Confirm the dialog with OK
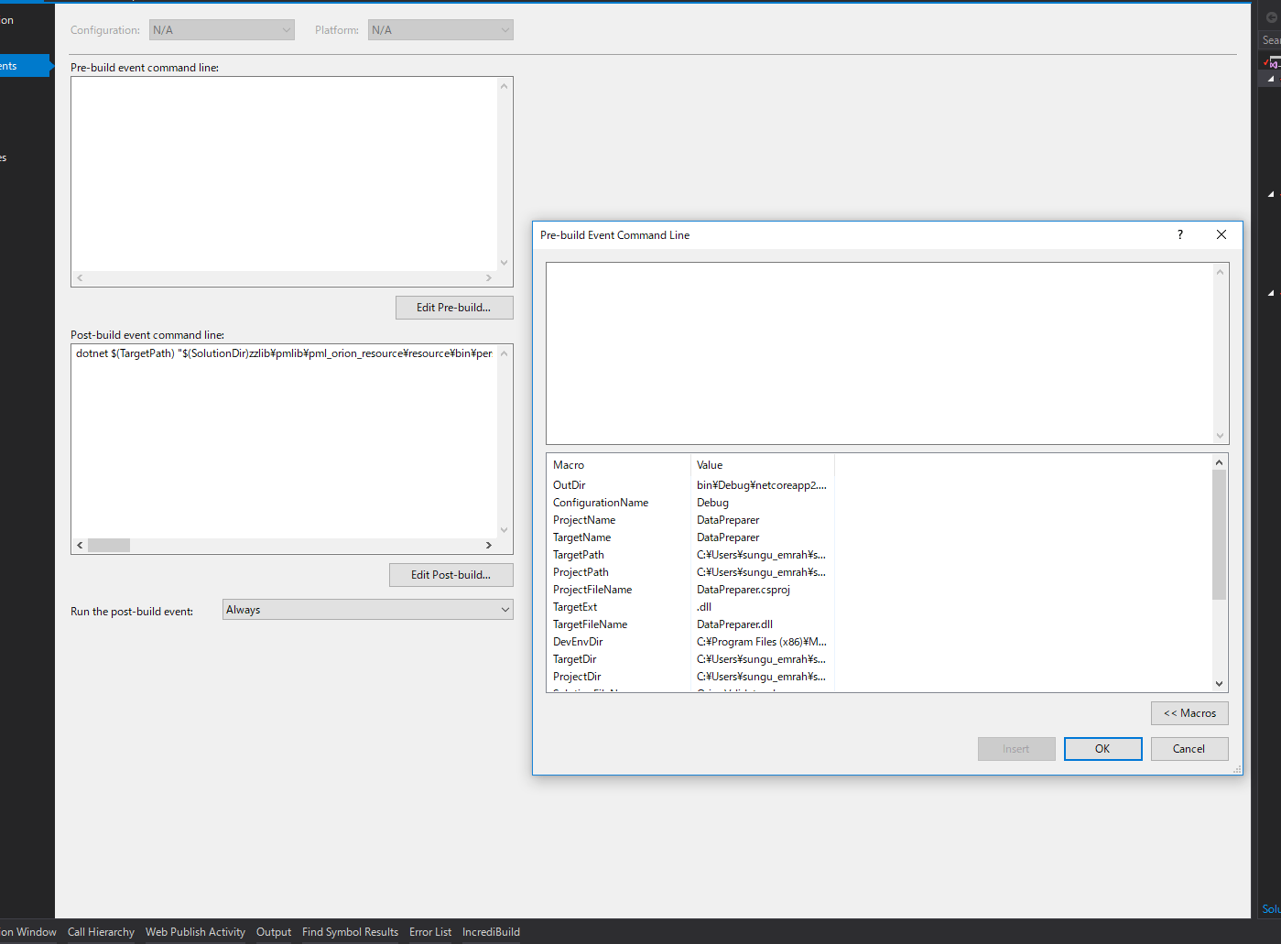This screenshot has width=1281, height=944. [1102, 748]
